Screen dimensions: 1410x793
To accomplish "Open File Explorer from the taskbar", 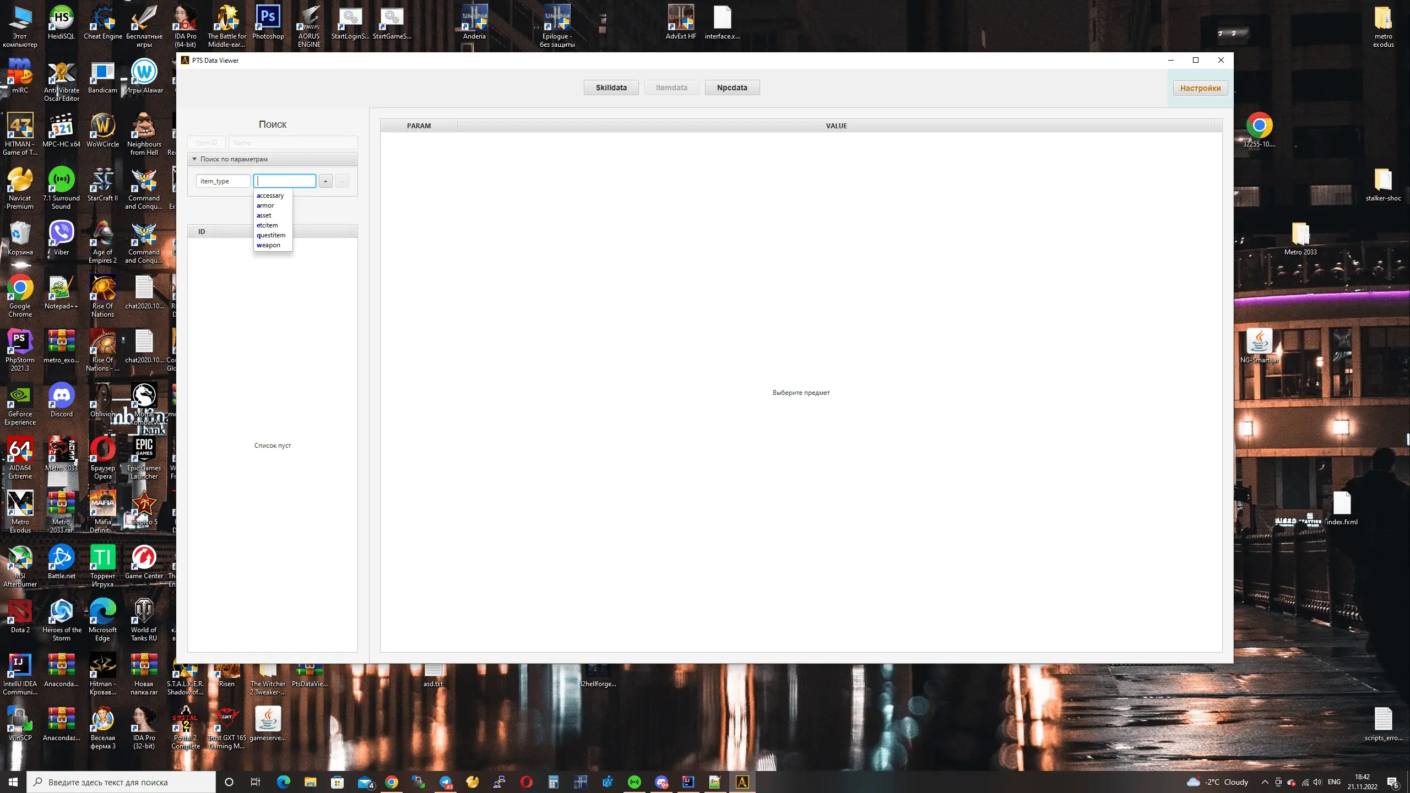I will 310,782.
